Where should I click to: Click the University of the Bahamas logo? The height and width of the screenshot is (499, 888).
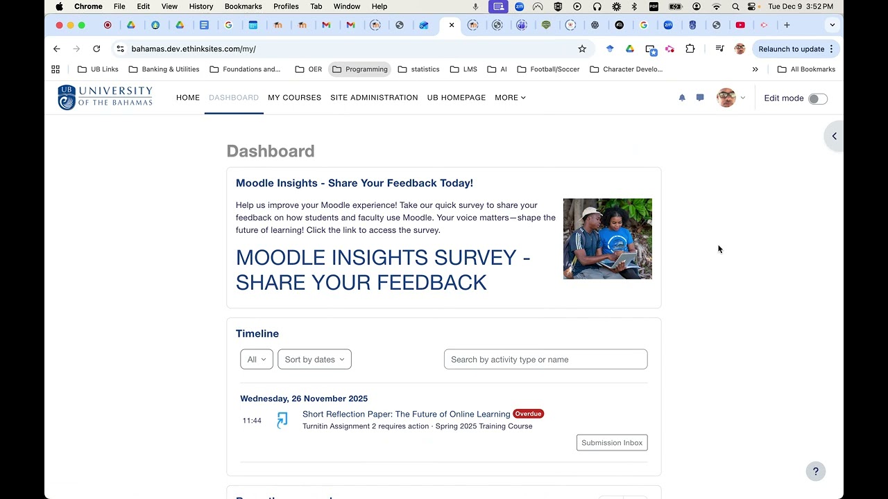click(105, 98)
